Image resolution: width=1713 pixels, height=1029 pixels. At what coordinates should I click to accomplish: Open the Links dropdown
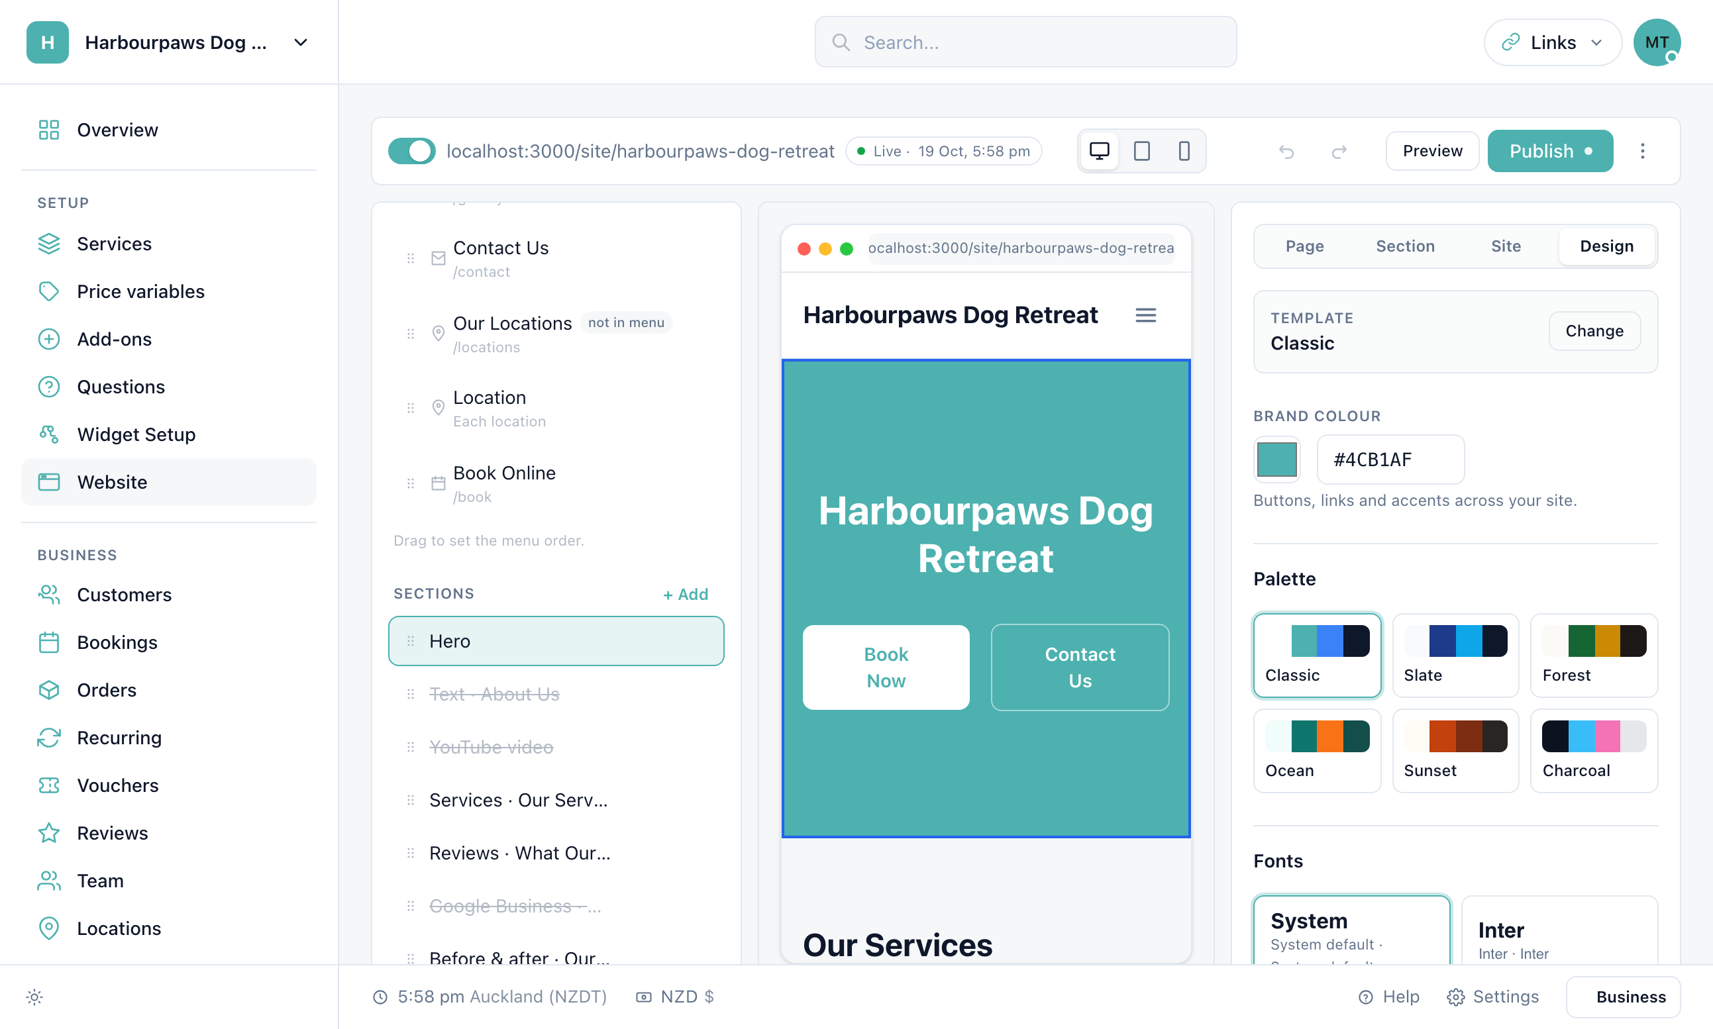pyautogui.click(x=1551, y=42)
